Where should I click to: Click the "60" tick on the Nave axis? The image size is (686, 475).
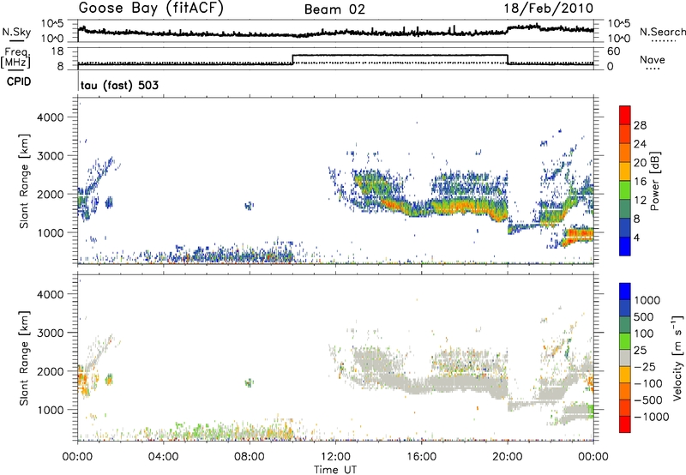click(614, 51)
